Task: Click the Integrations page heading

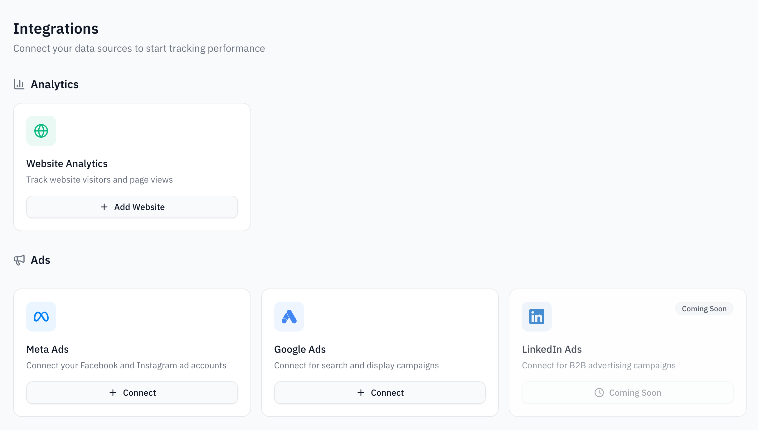Action: pyautogui.click(x=56, y=28)
